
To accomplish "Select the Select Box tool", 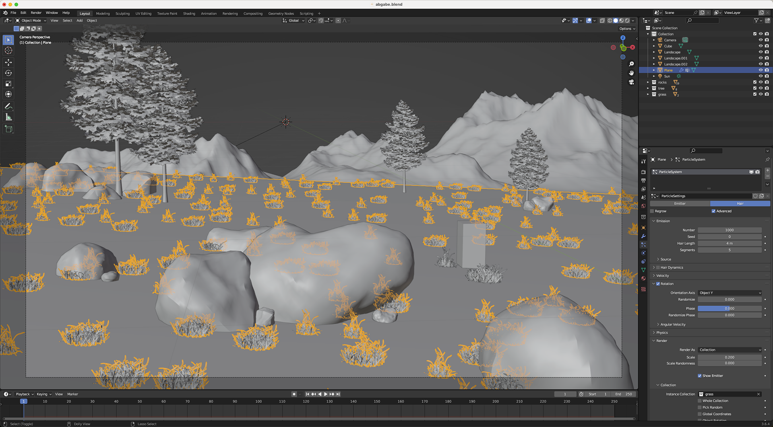I will pyautogui.click(x=8, y=40).
